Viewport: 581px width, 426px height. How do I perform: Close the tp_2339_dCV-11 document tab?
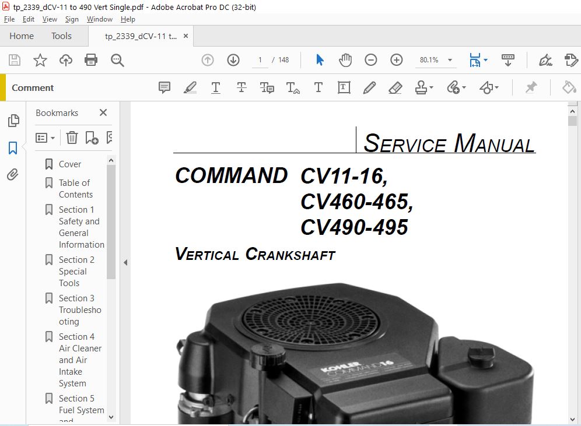[x=185, y=36]
